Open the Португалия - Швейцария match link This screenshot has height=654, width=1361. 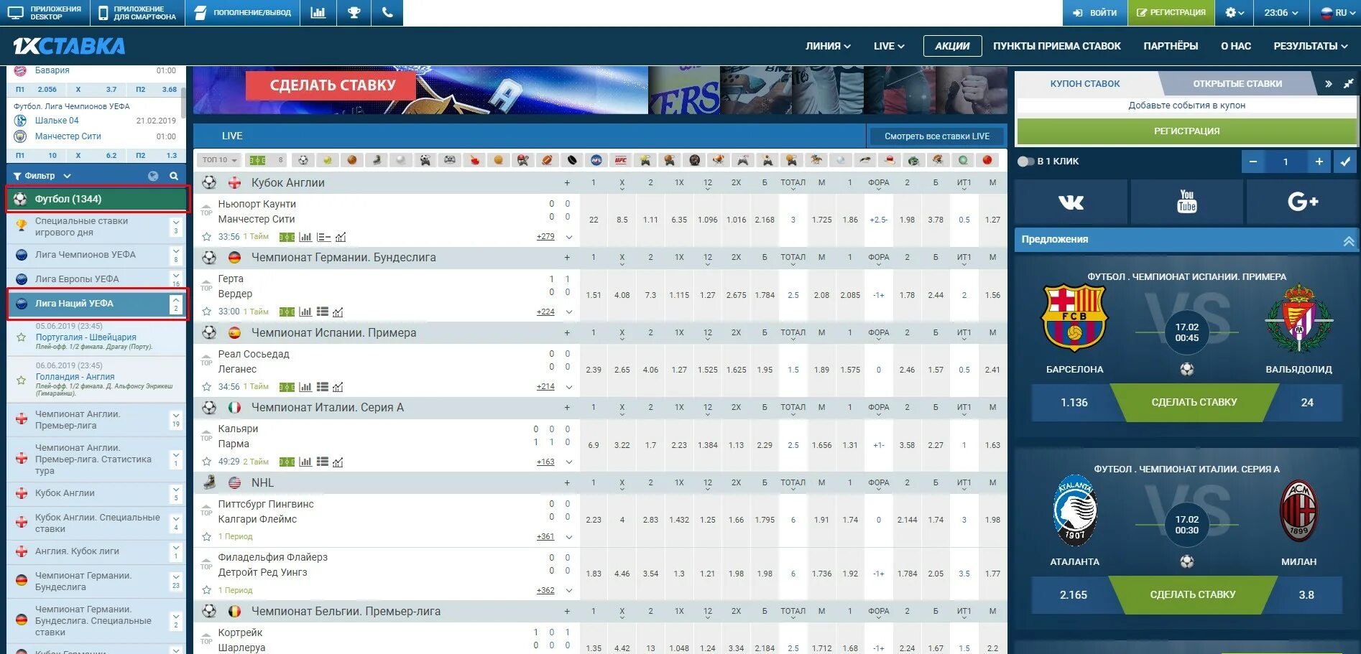[x=86, y=337]
